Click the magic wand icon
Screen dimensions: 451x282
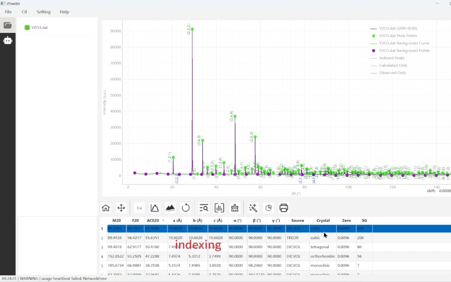253,208
